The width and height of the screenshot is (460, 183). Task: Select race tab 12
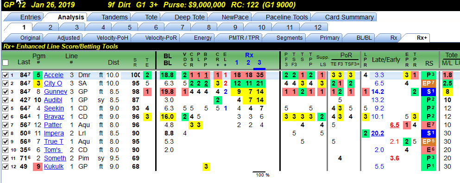318,28
